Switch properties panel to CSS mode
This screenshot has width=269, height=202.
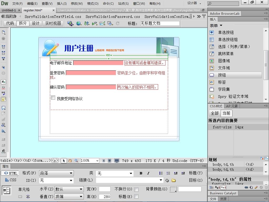[x=11, y=180]
